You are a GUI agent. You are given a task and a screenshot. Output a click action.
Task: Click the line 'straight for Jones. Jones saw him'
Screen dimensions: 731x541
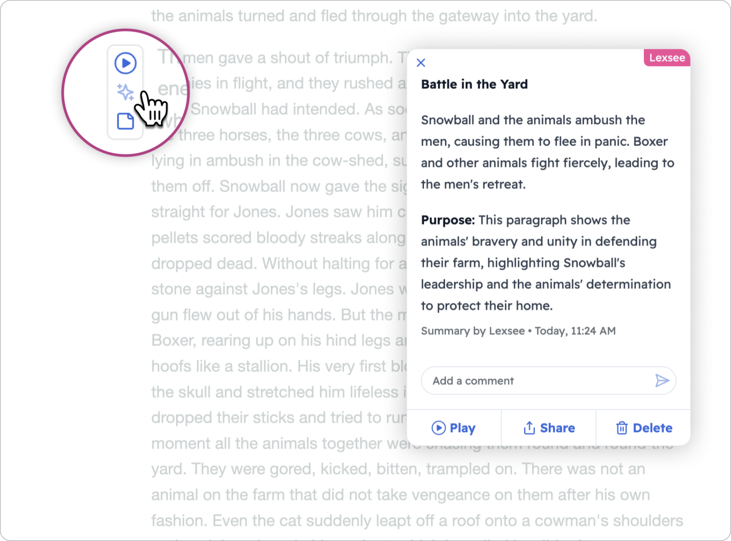pyautogui.click(x=278, y=212)
